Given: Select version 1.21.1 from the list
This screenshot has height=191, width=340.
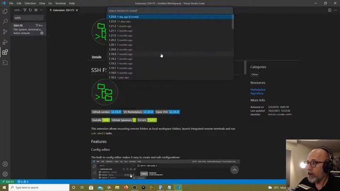Looking at the screenshot, I should click(170, 31).
